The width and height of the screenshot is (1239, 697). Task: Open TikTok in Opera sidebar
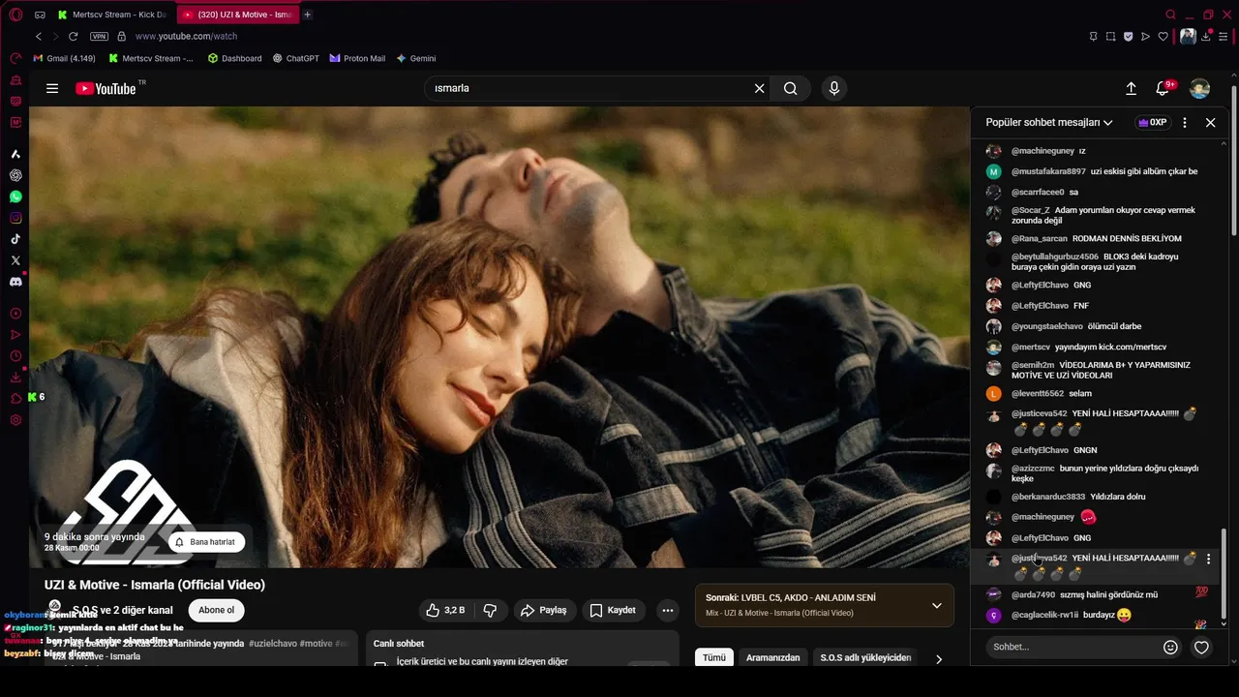[15, 239]
